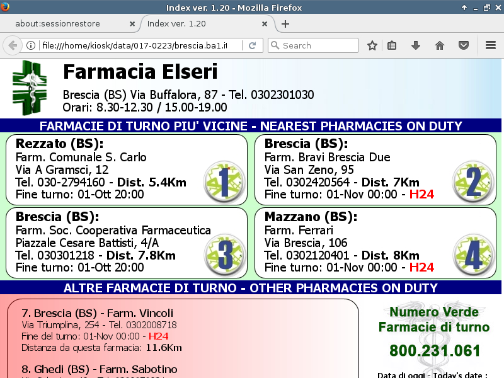This screenshot has width=504, height=378.
Task: Open the Firefox downloads arrow
Action: [416, 45]
